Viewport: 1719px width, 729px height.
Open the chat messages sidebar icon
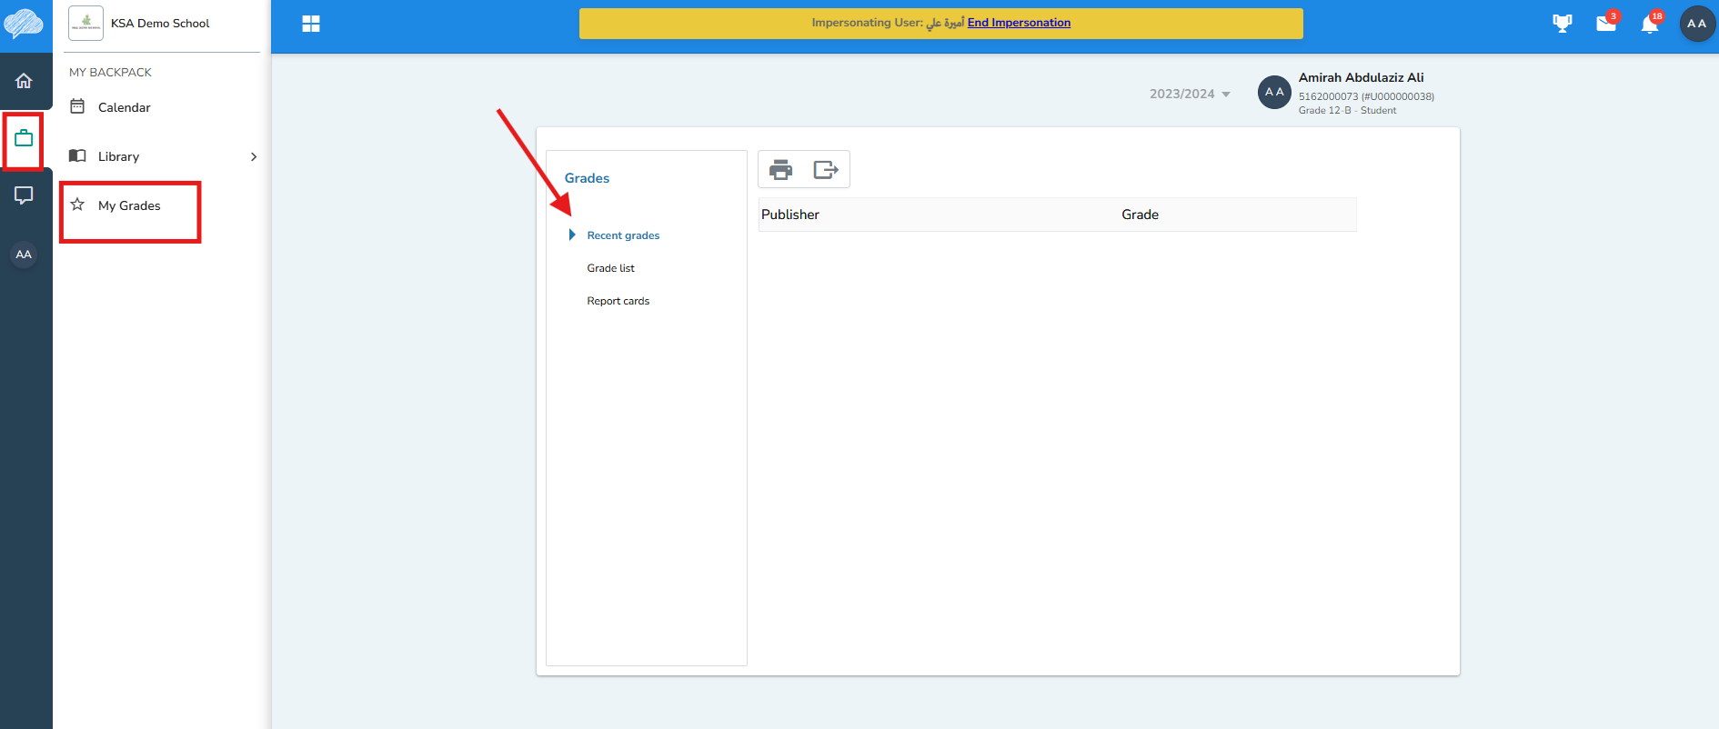click(x=24, y=195)
